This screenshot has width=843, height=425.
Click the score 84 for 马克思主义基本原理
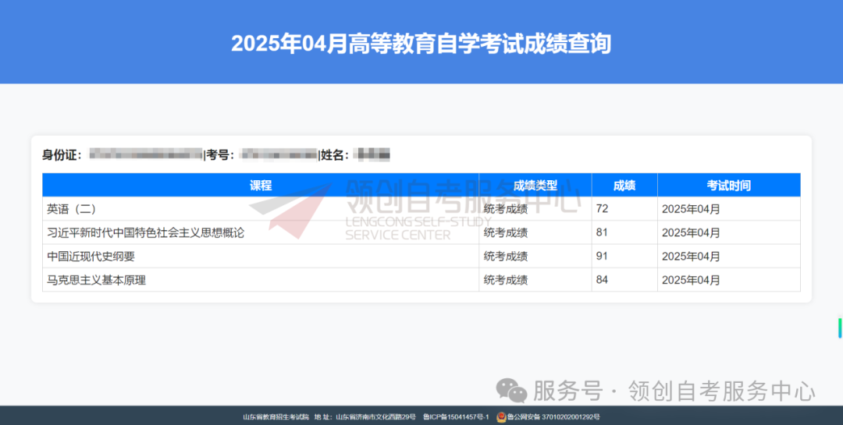602,279
